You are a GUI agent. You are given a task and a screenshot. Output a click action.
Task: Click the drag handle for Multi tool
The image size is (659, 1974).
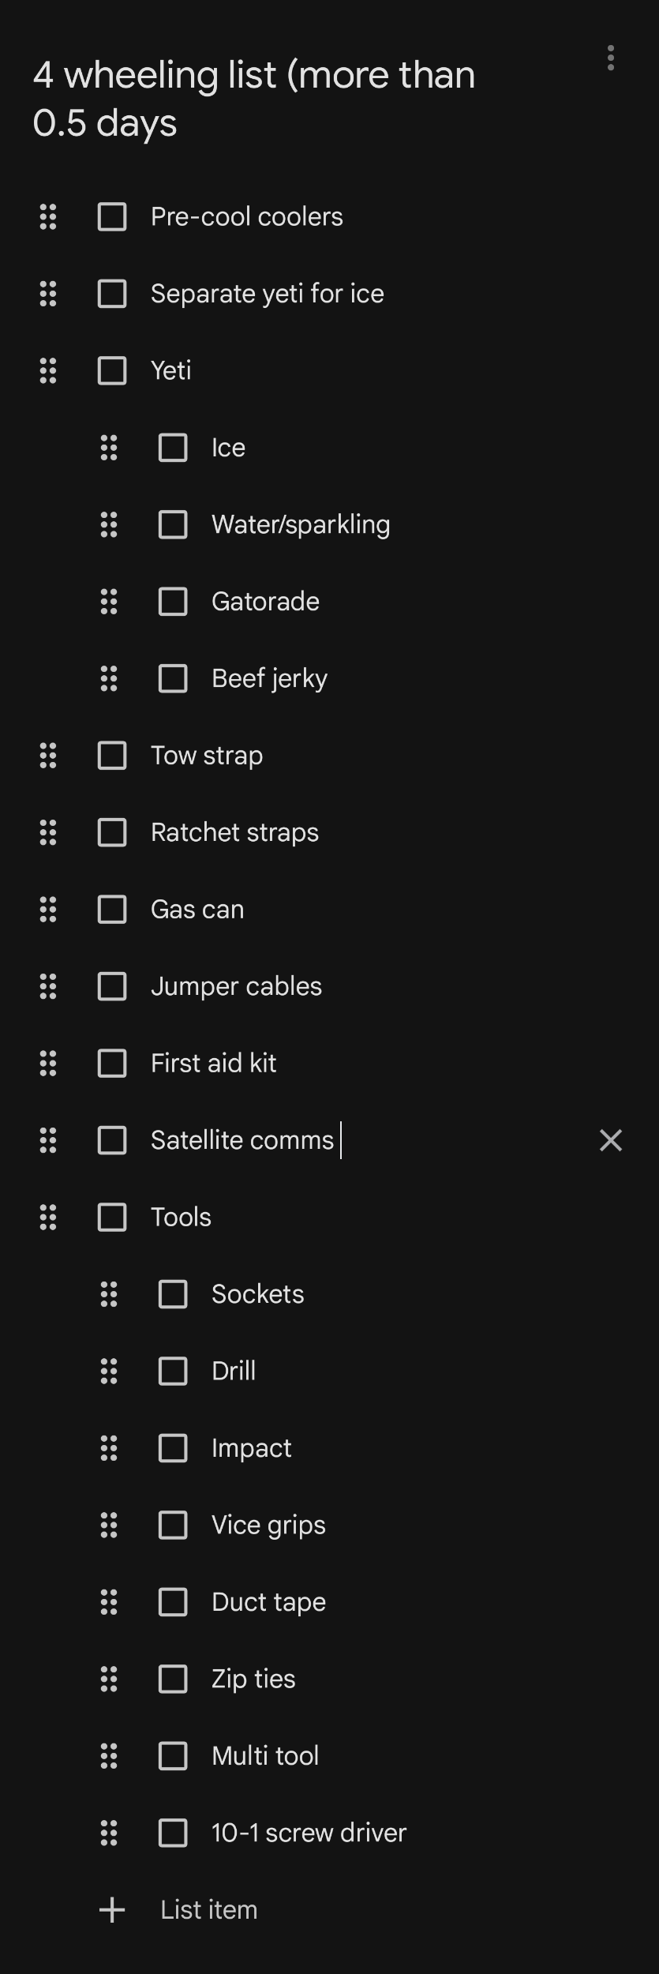click(108, 1755)
